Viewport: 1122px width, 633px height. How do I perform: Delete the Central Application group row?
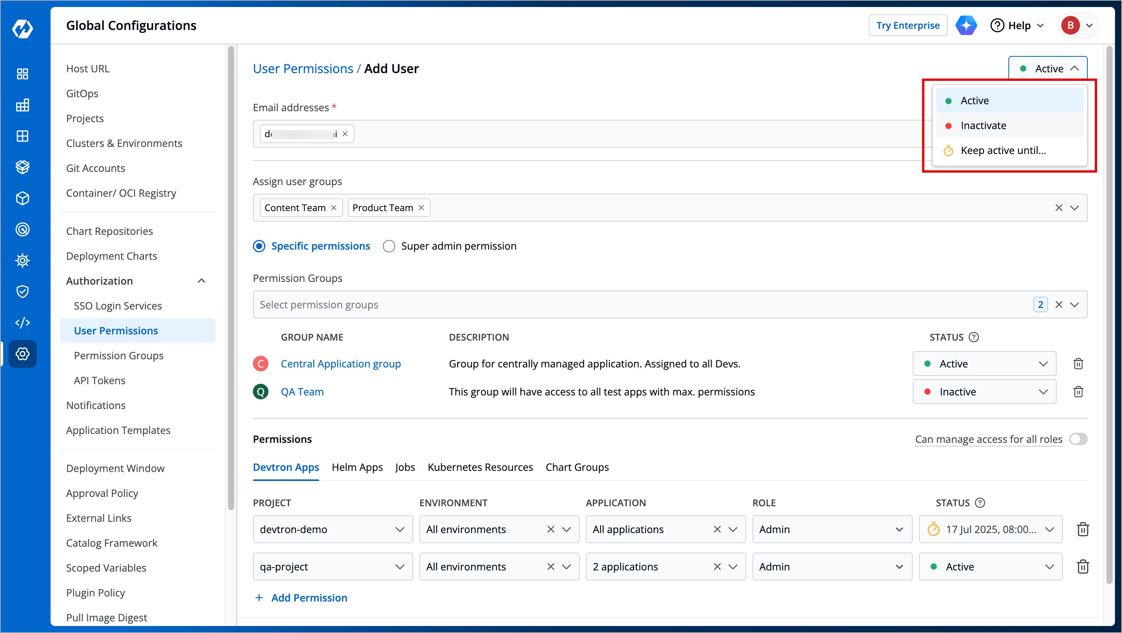1078,364
